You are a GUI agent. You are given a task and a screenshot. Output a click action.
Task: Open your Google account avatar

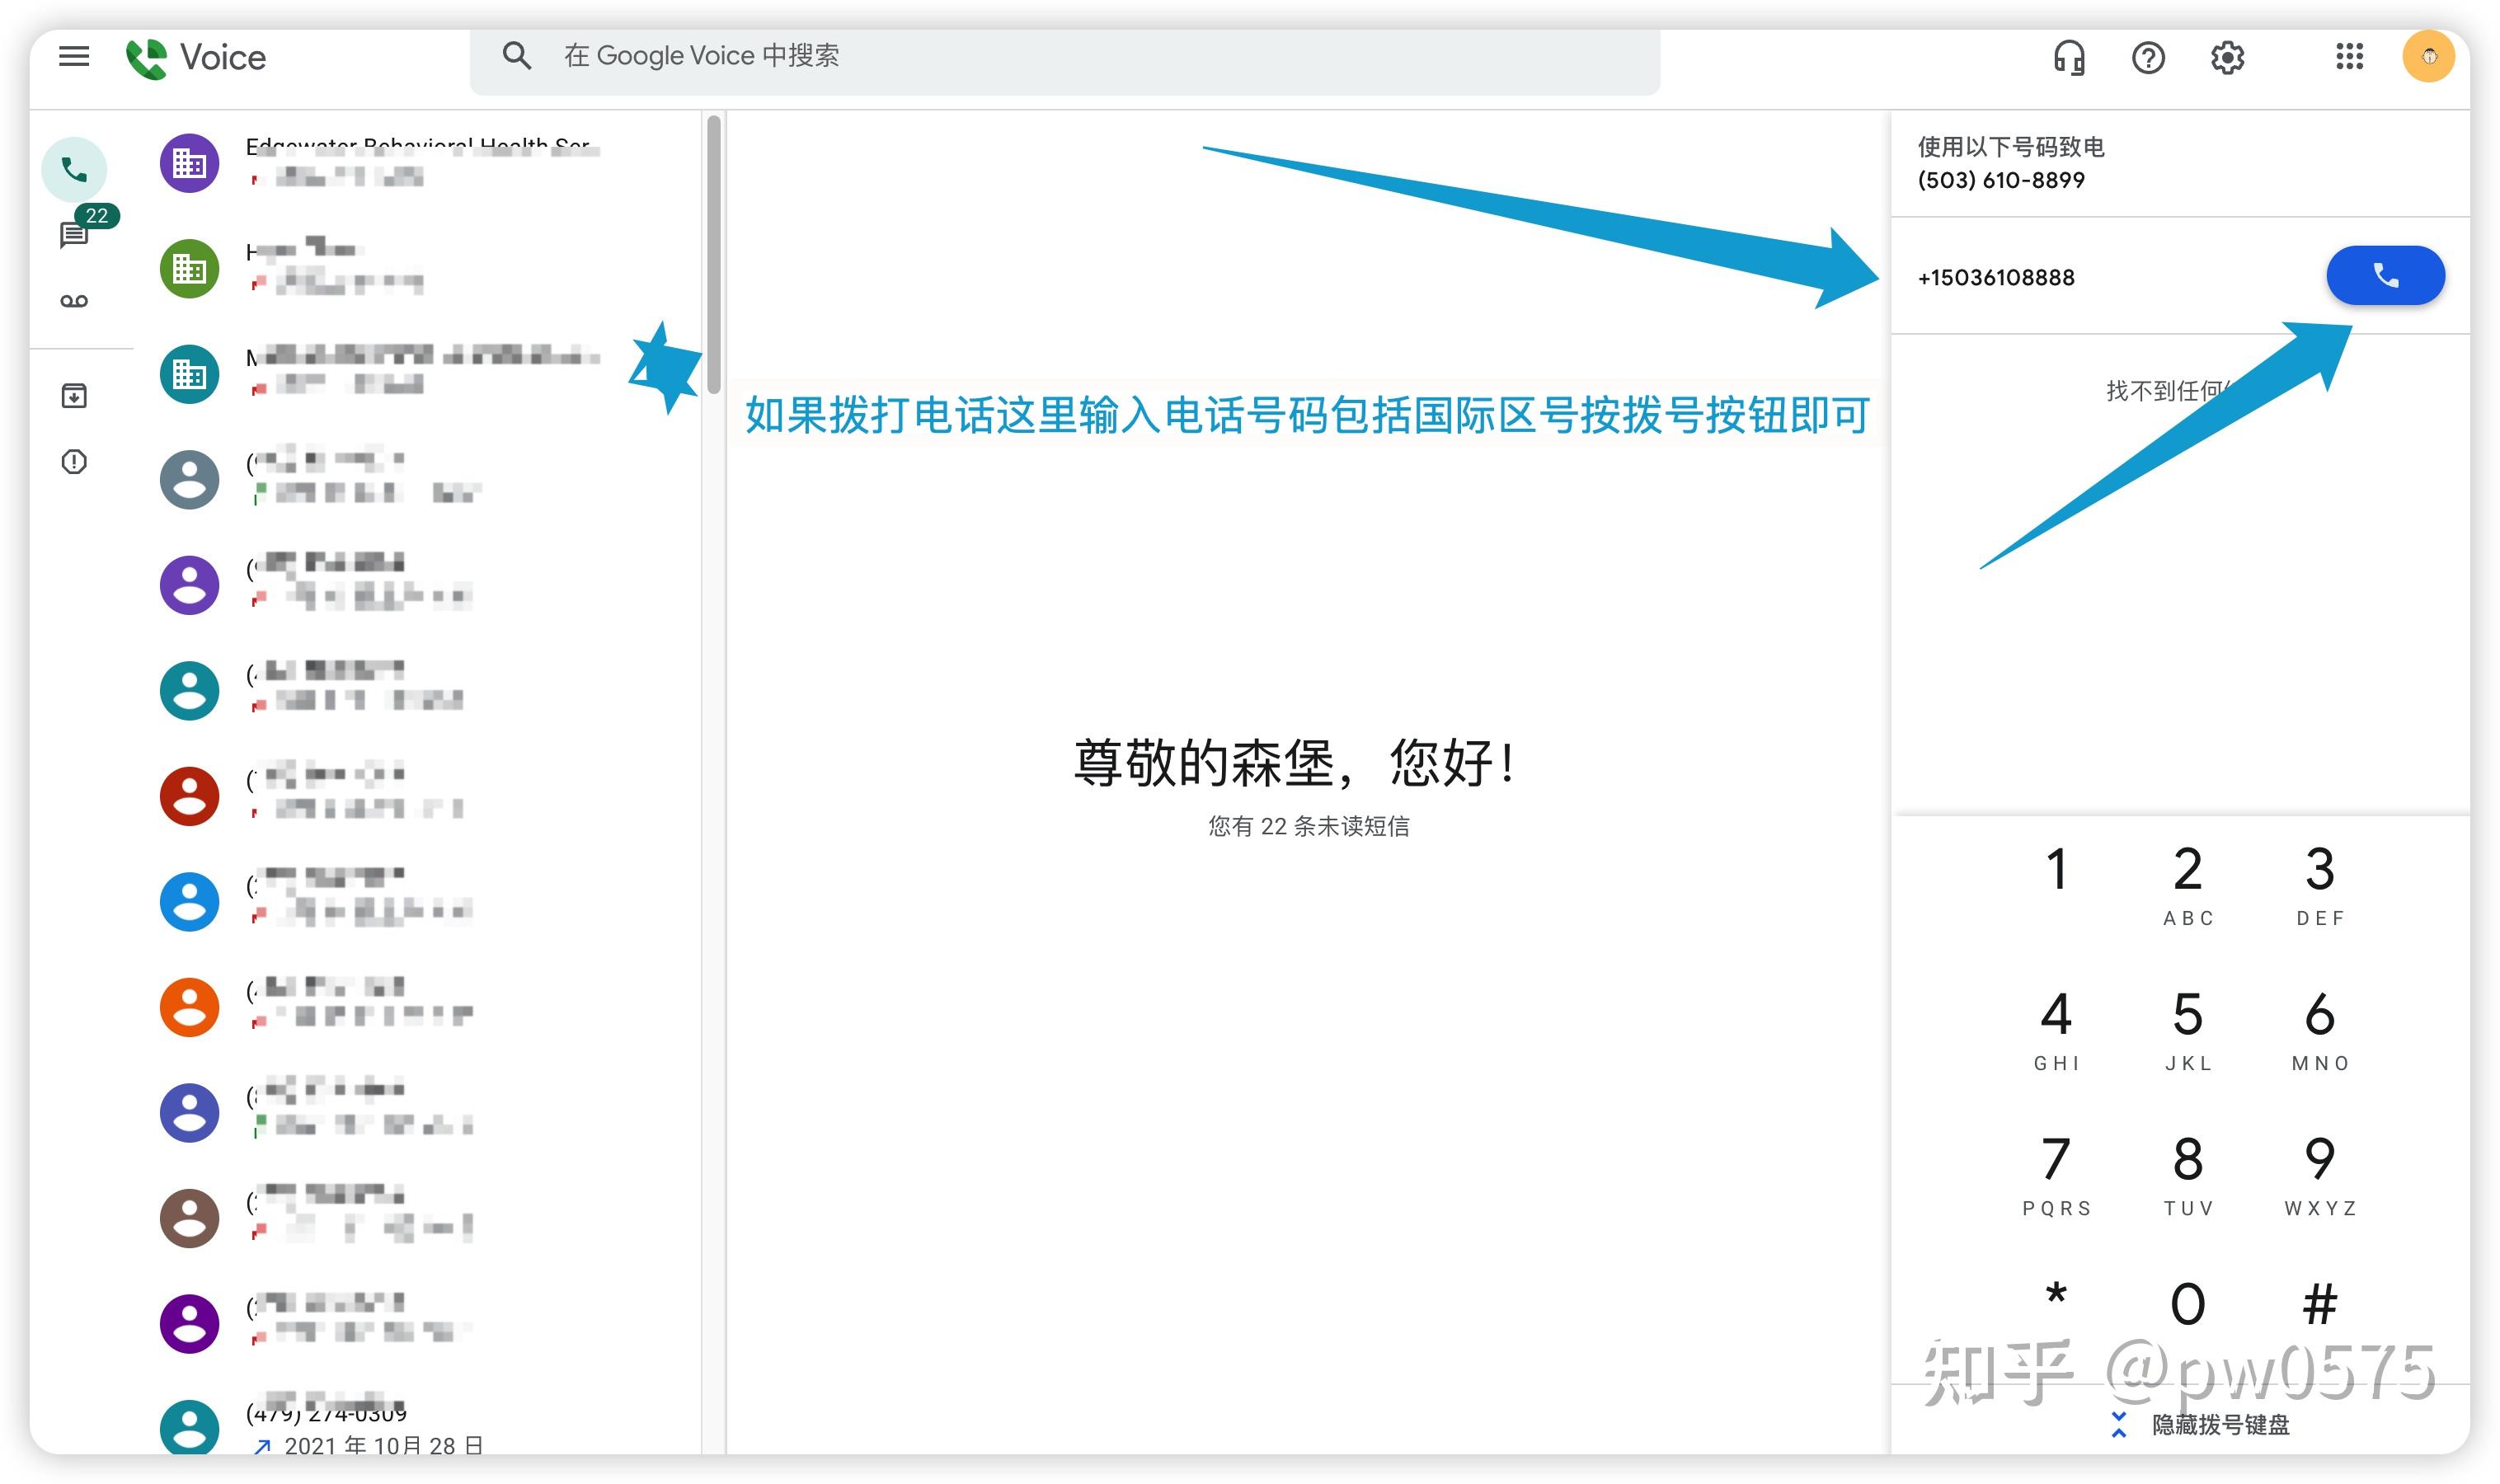coord(2429,56)
